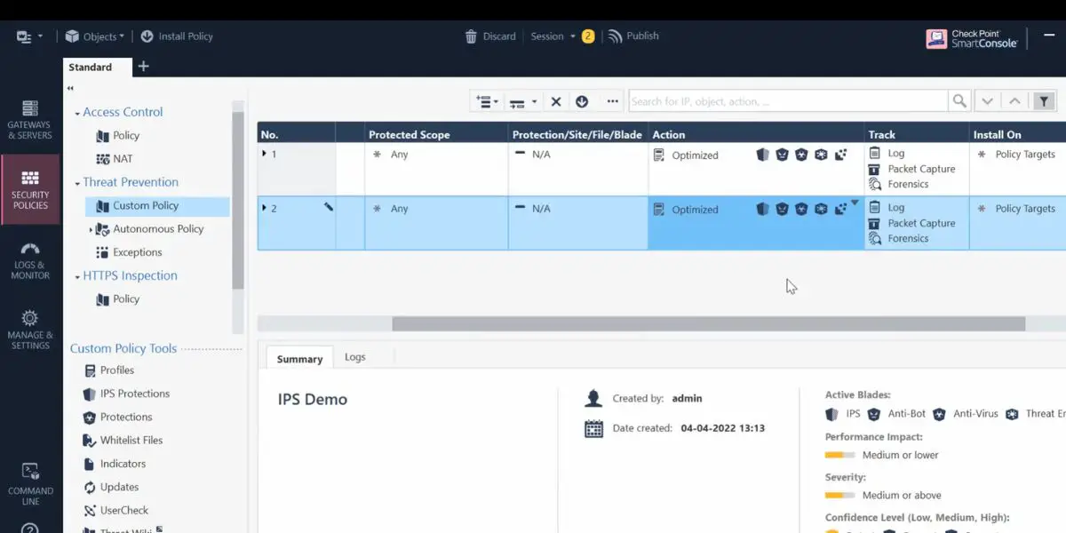This screenshot has width=1066, height=533.
Task: Toggle the rule filter button
Action: point(1045,101)
